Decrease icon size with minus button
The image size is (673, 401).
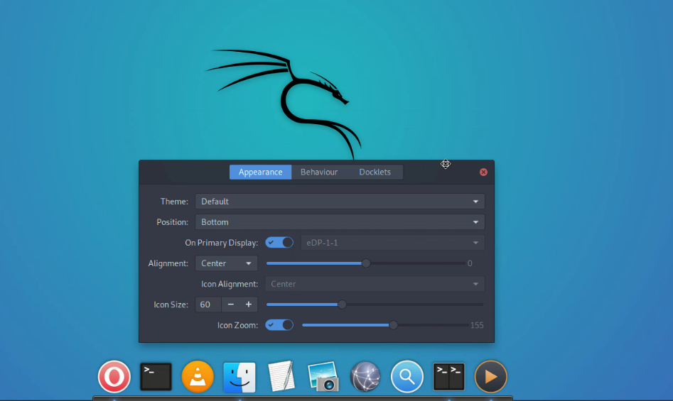230,304
